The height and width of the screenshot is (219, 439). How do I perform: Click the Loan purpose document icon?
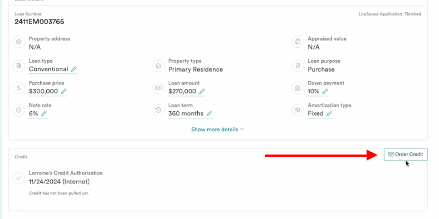tap(297, 66)
